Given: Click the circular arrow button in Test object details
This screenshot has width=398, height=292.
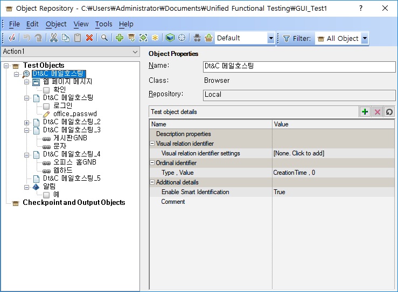Looking at the screenshot, I should point(389,111).
